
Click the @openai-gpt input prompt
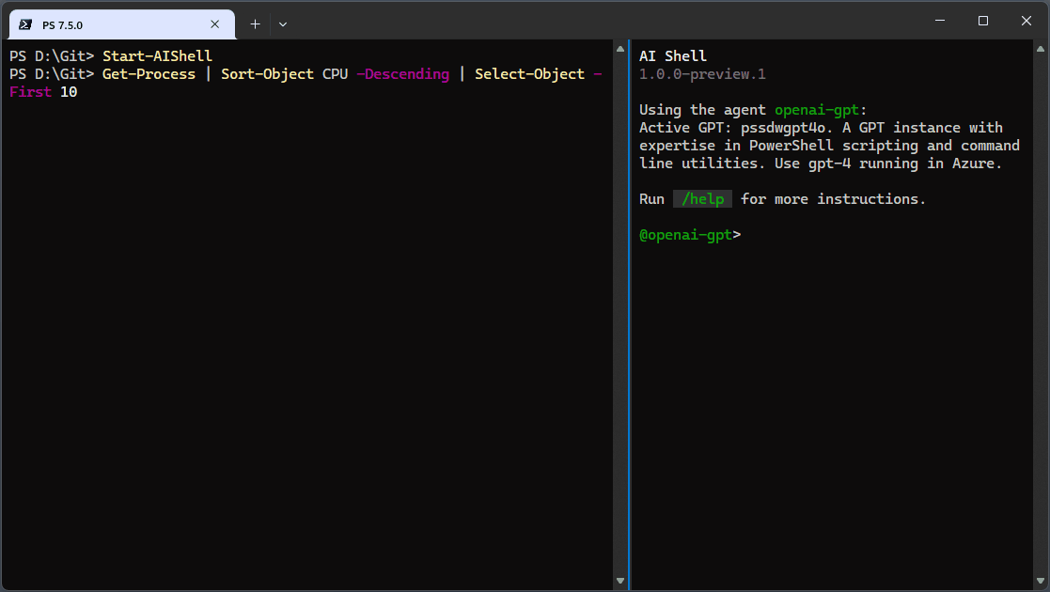684,234
